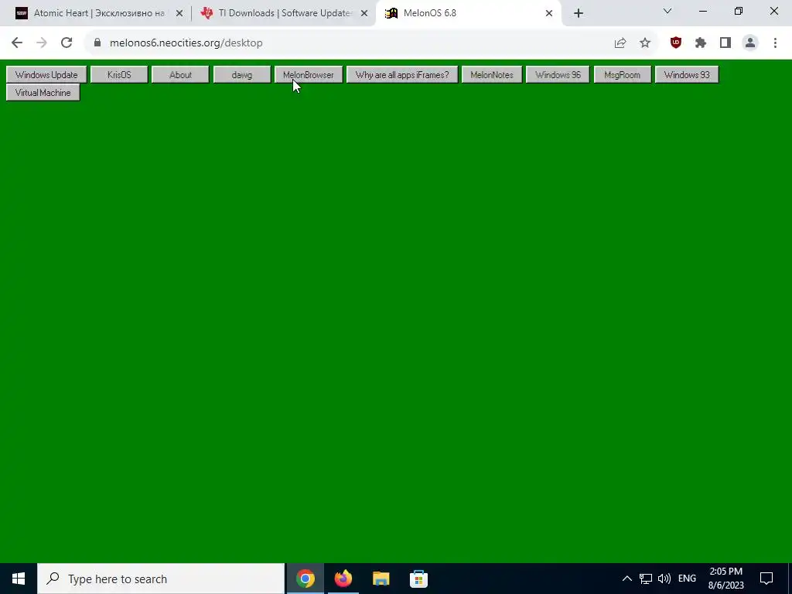Open the About button on MelonOS desktop
Image resolution: width=792 pixels, height=594 pixels.
pos(180,75)
